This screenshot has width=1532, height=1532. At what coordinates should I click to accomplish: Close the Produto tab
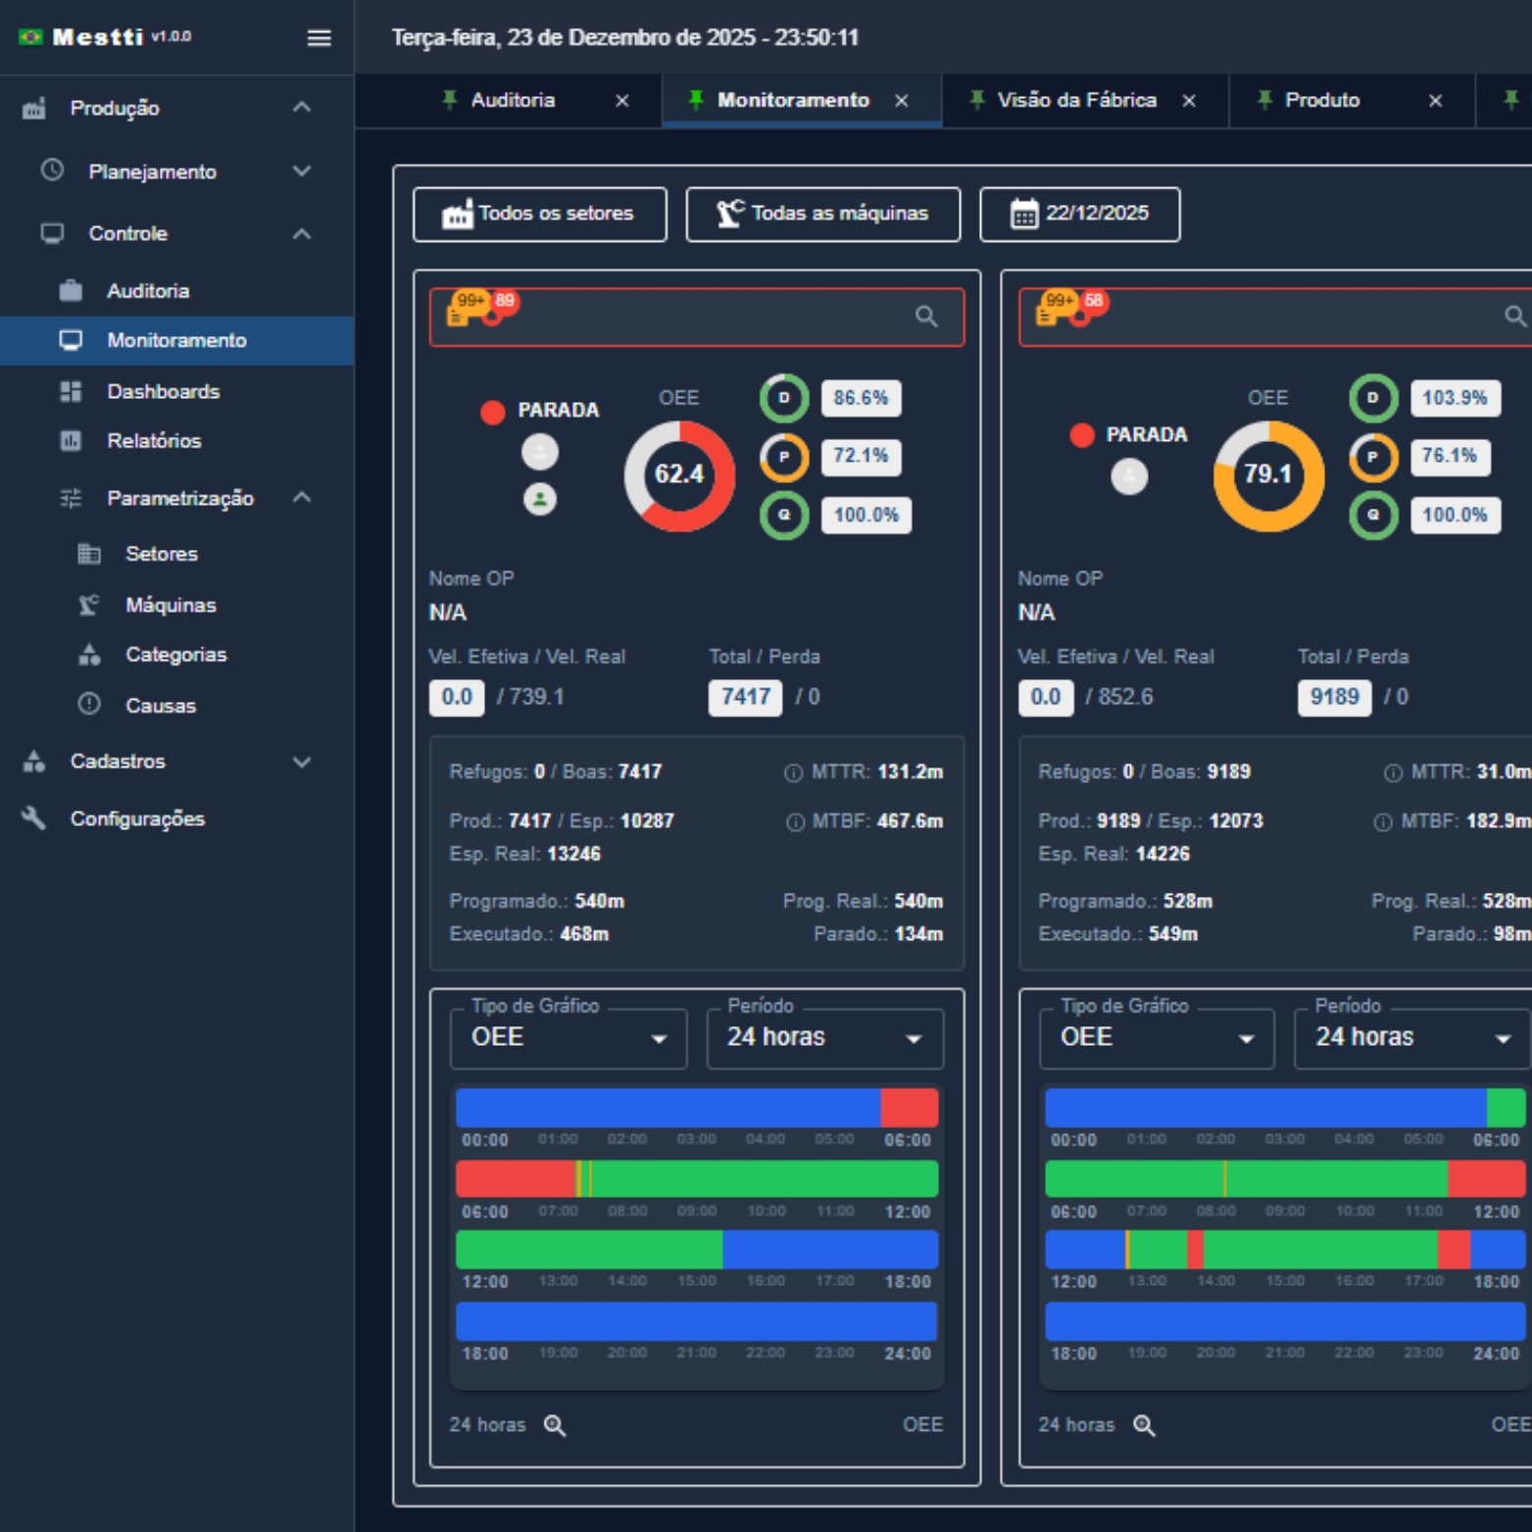pos(1435,101)
